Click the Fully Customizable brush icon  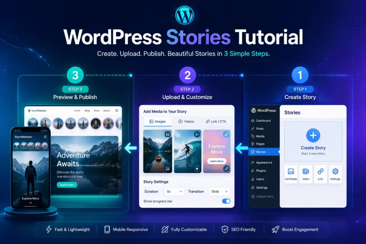(x=165, y=230)
